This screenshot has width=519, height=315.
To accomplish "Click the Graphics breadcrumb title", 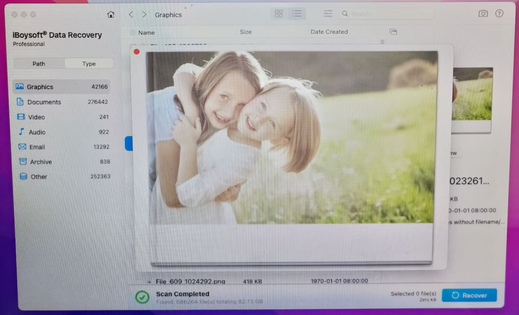I will click(168, 15).
